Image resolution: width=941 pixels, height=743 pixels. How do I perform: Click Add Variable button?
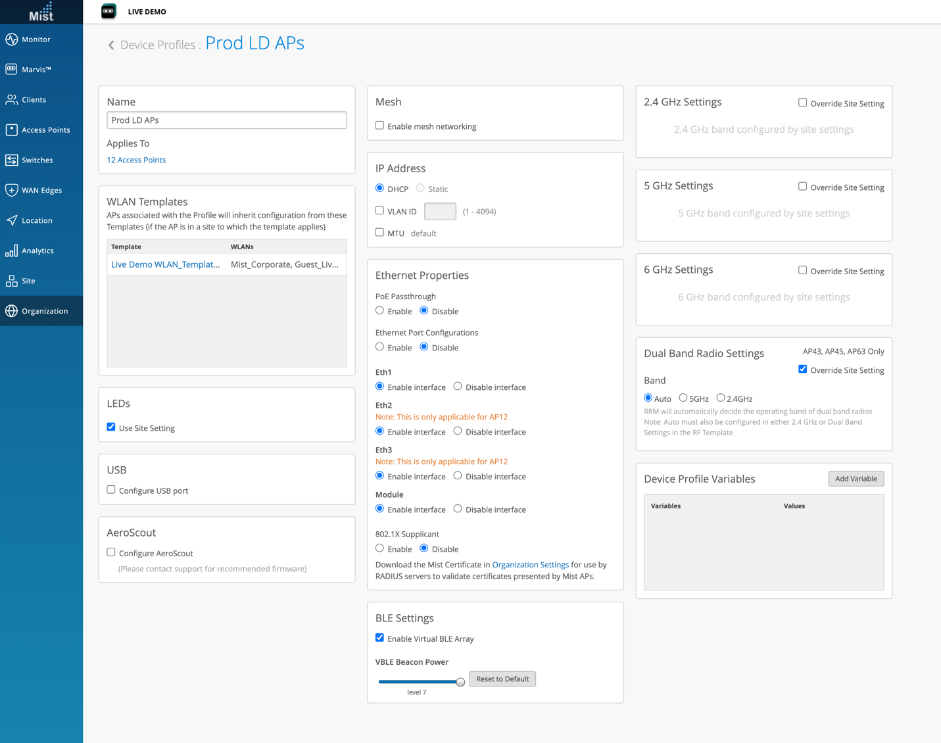856,479
